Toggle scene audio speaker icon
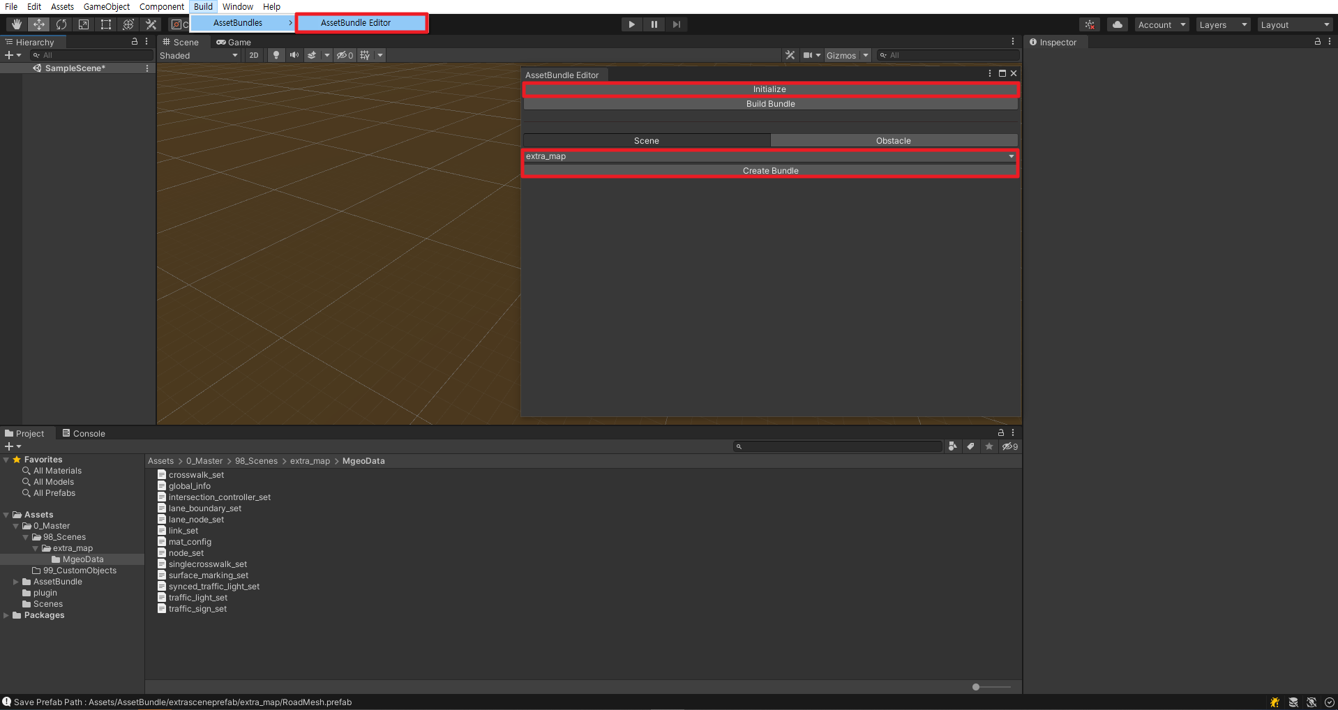This screenshot has height=710, width=1338. (294, 55)
